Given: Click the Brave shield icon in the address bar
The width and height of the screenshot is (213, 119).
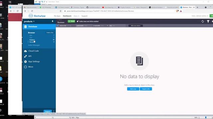Looking at the screenshot, I should tap(177, 11).
